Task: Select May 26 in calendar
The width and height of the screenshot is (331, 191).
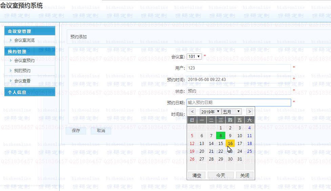Action: click(192, 159)
